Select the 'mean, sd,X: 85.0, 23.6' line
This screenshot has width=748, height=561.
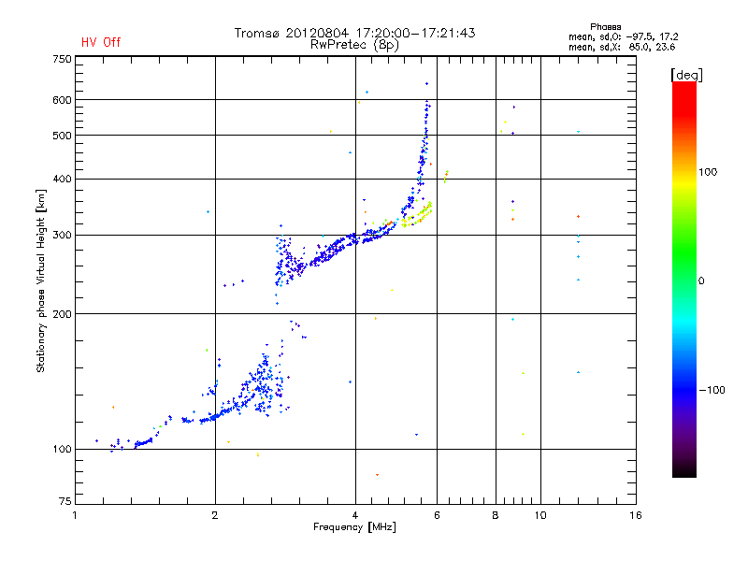pos(622,47)
